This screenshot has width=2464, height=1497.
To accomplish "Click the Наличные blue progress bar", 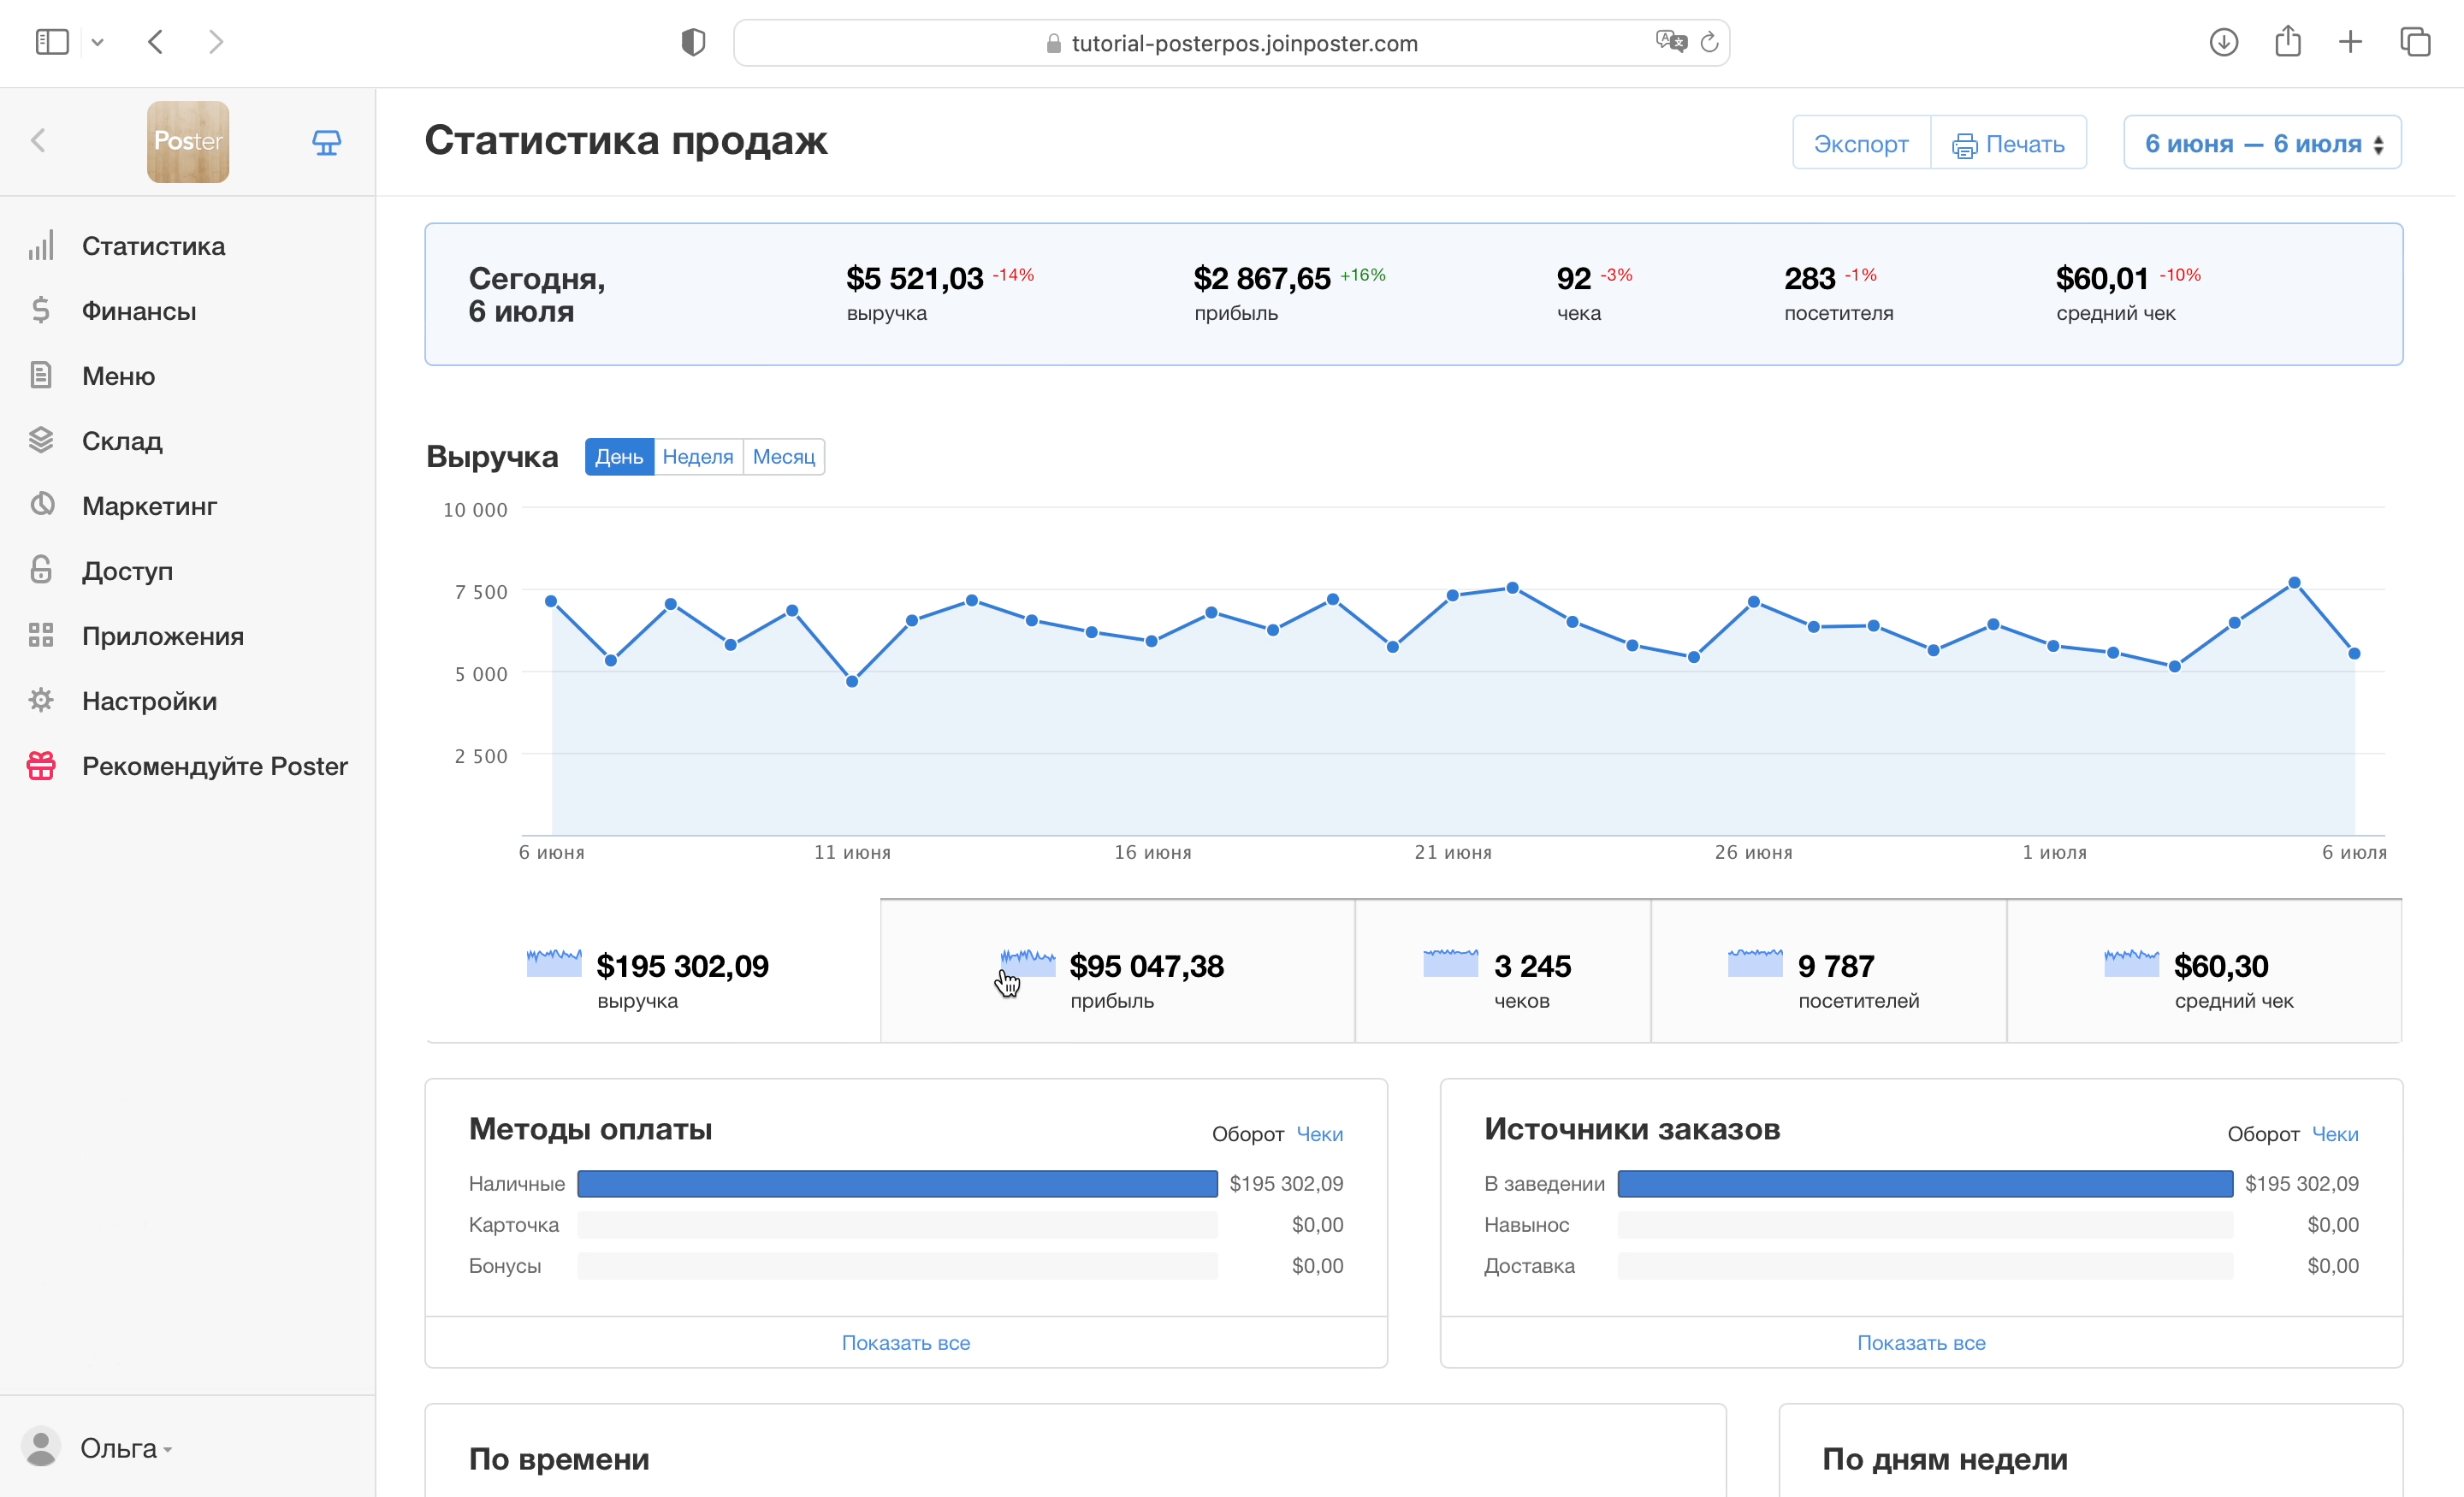I will pyautogui.click(x=897, y=1184).
